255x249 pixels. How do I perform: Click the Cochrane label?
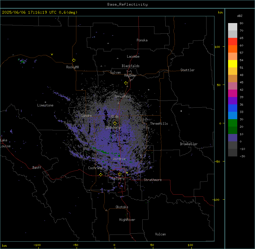coord(95,168)
